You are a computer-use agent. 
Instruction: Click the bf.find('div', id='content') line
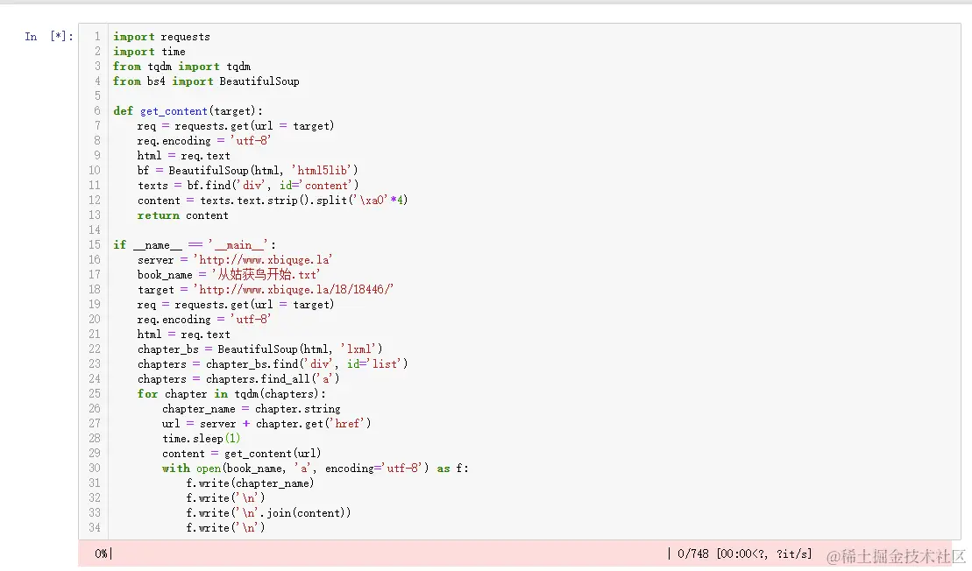[248, 185]
